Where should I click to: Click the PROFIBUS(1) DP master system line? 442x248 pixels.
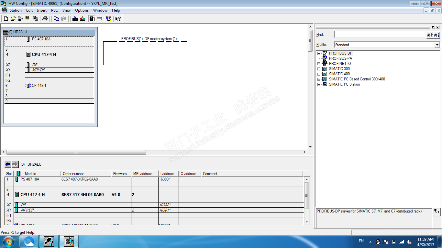tap(149, 41)
